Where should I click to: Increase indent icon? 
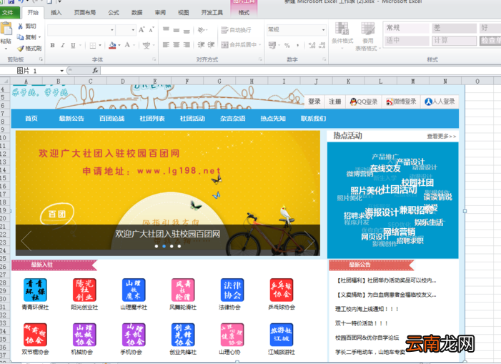(x=211, y=45)
